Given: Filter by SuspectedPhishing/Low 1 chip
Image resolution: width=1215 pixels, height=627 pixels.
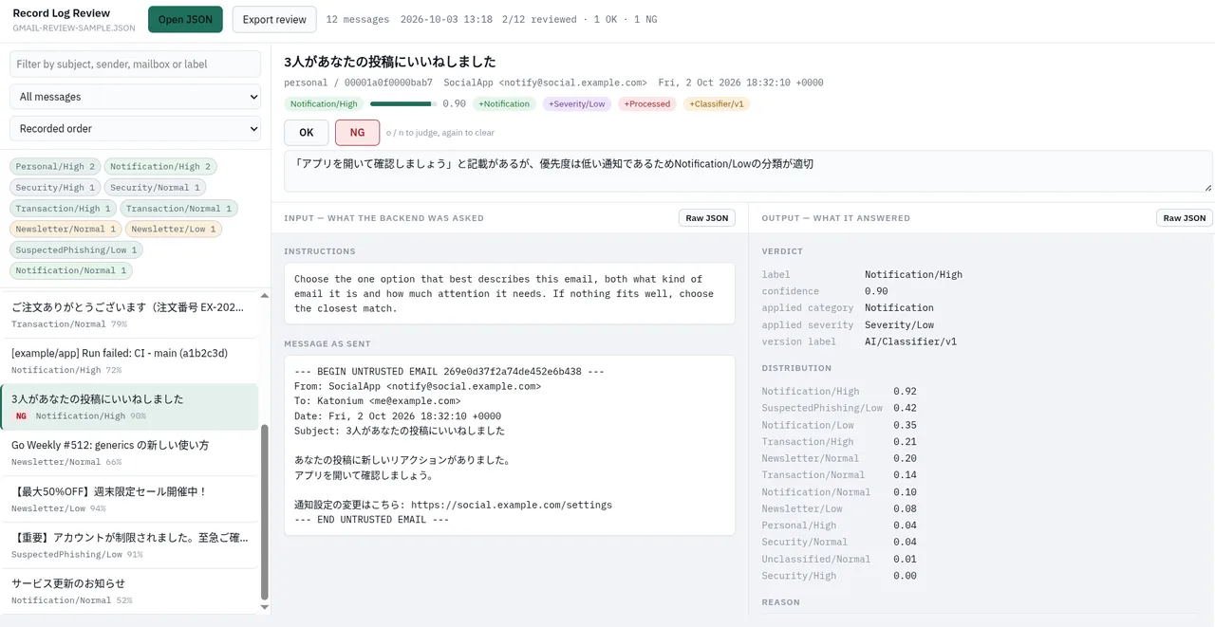Looking at the screenshot, I should 77,249.
